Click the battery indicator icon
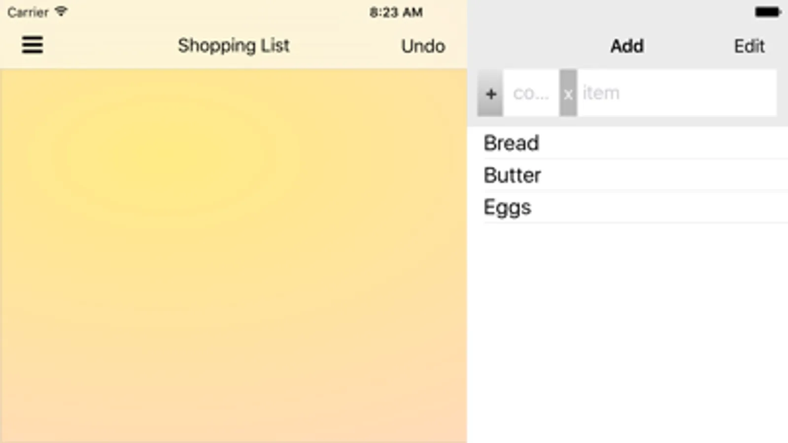The image size is (788, 443). (767, 12)
